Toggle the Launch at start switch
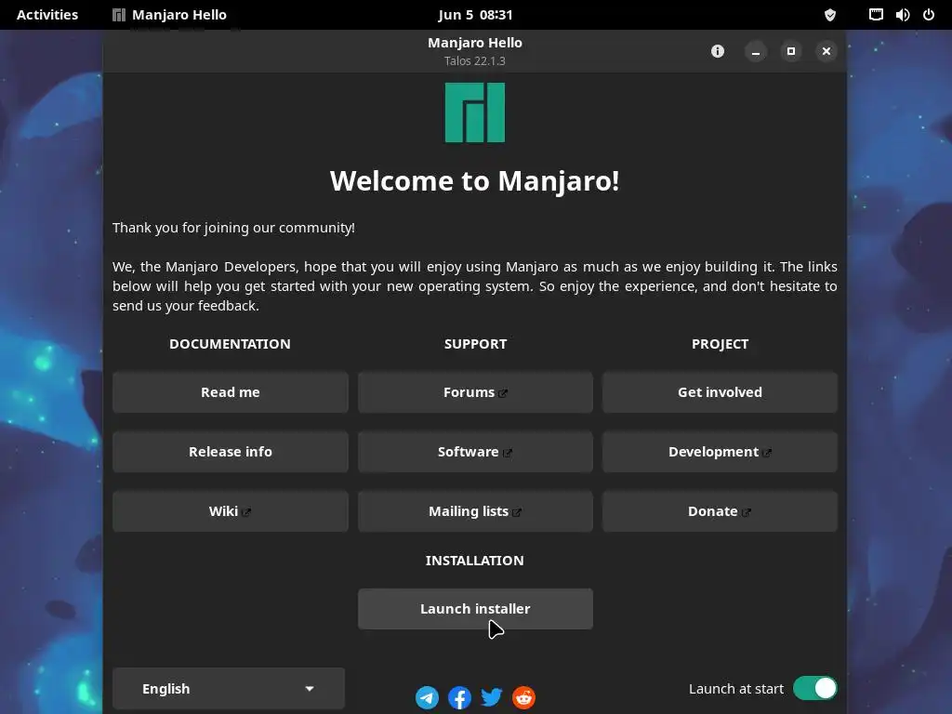This screenshot has width=952, height=714. (814, 689)
